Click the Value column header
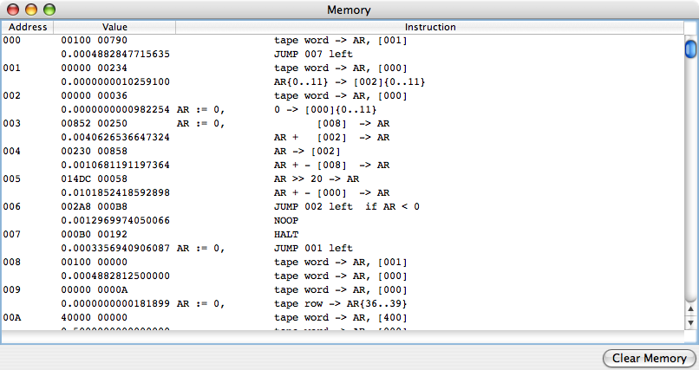 coord(114,27)
